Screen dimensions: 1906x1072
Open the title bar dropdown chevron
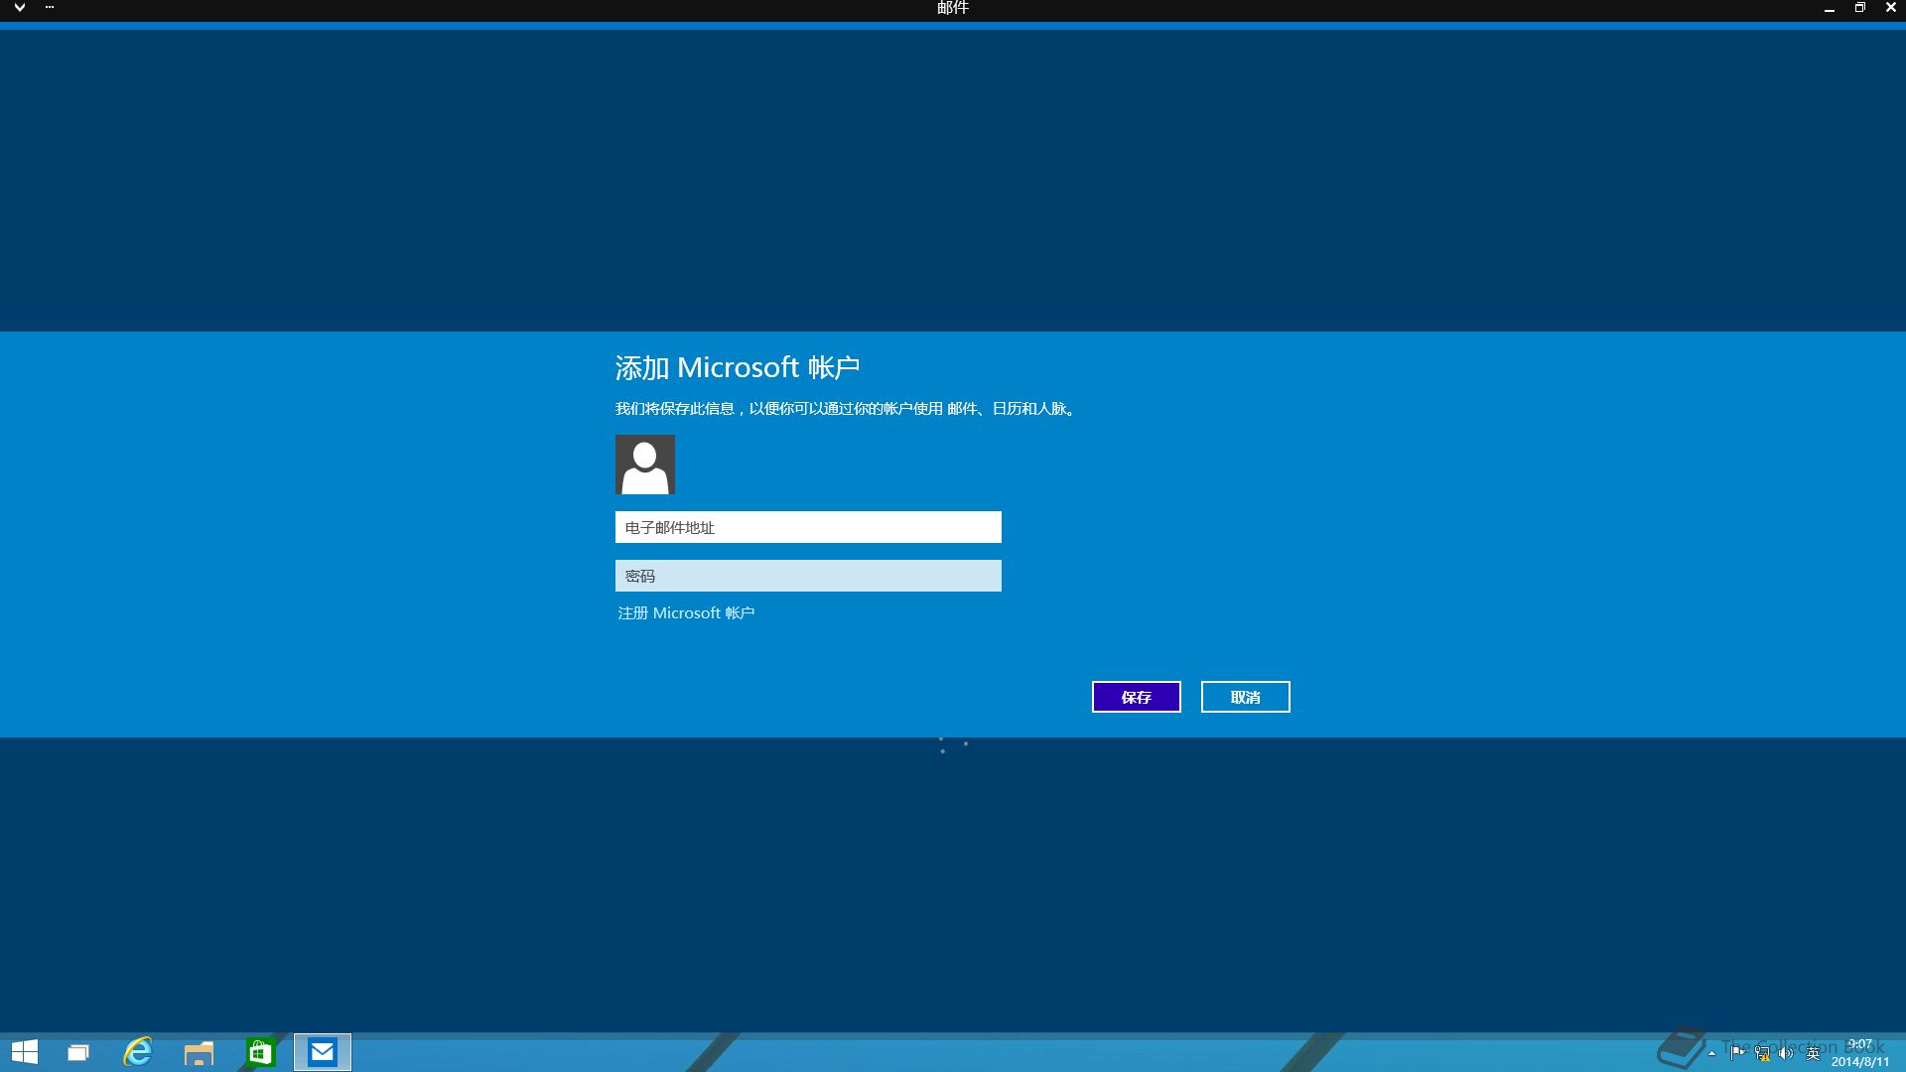click(x=19, y=8)
